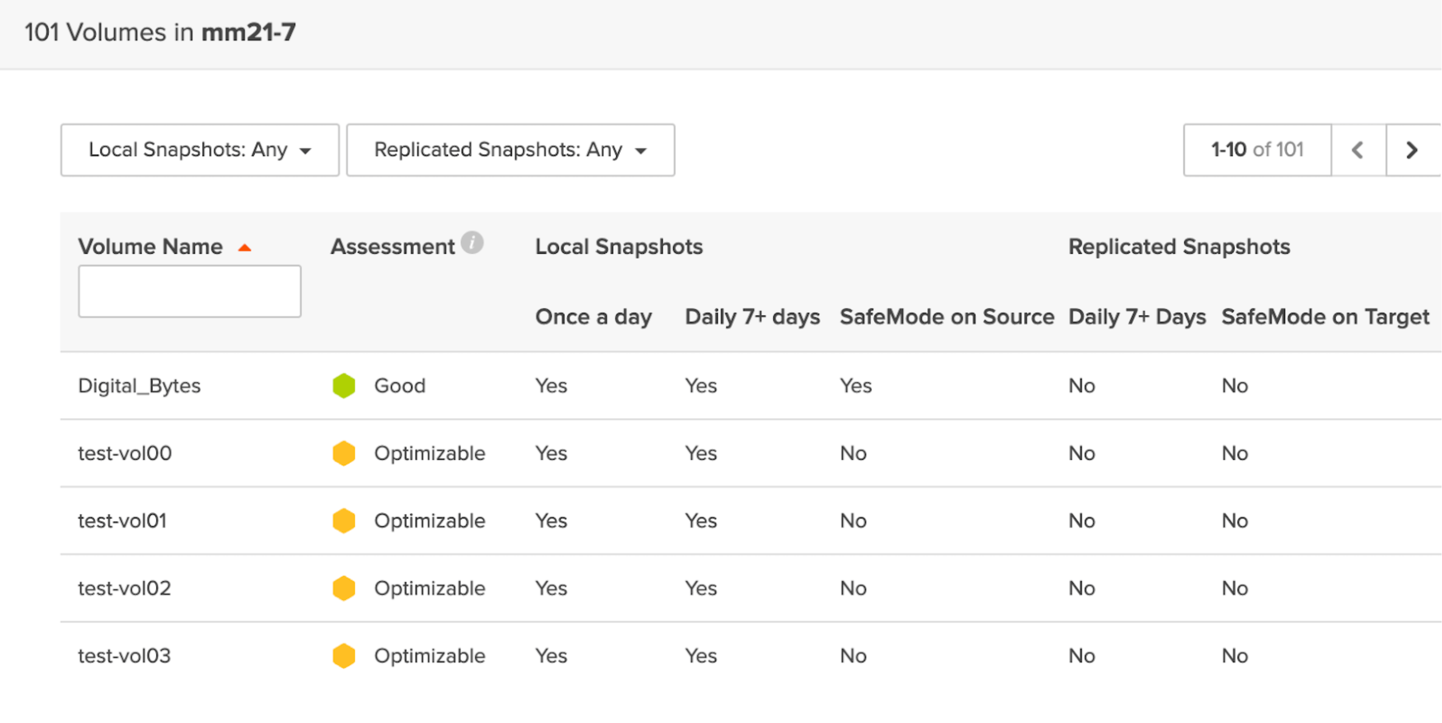
Task: Click the Good assessment text for Digital_Bytes
Action: click(400, 386)
